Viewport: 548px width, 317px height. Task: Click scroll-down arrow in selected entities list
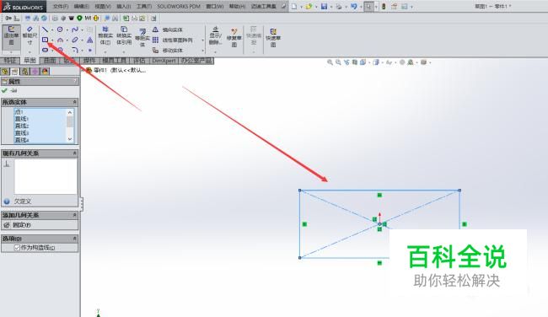[70, 139]
